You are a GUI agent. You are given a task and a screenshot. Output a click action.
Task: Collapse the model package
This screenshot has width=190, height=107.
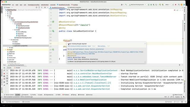(x=13, y=30)
